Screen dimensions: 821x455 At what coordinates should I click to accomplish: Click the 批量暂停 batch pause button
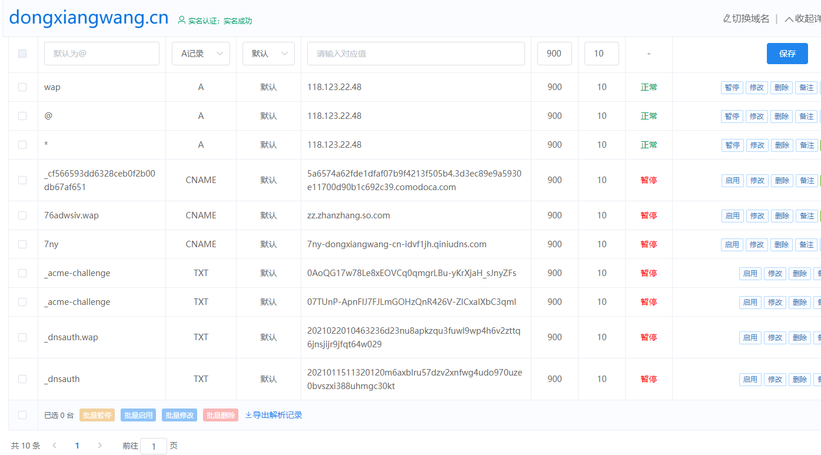(x=97, y=416)
